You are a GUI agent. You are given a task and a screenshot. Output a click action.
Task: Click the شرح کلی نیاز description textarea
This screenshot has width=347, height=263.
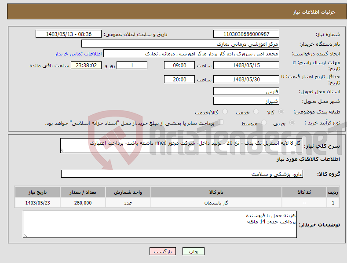[x=181, y=146]
